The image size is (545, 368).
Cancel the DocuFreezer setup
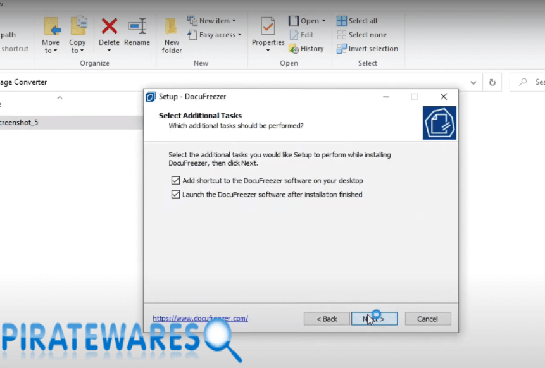(x=428, y=319)
